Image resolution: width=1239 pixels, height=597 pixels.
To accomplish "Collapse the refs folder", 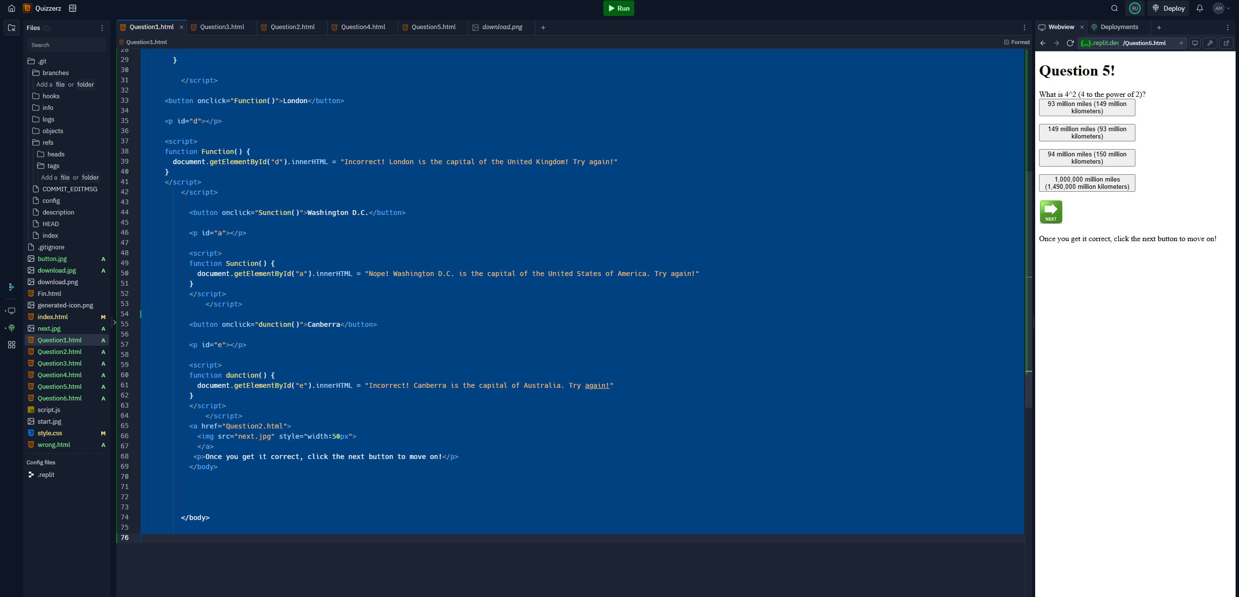I will [x=47, y=142].
